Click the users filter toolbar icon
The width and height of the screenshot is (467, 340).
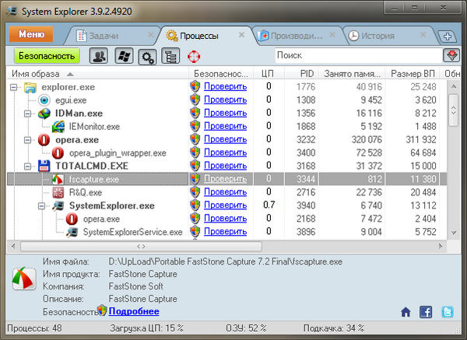pos(100,56)
